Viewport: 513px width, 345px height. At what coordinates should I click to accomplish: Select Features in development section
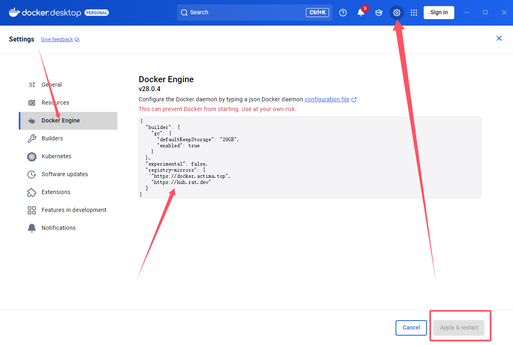click(68, 210)
